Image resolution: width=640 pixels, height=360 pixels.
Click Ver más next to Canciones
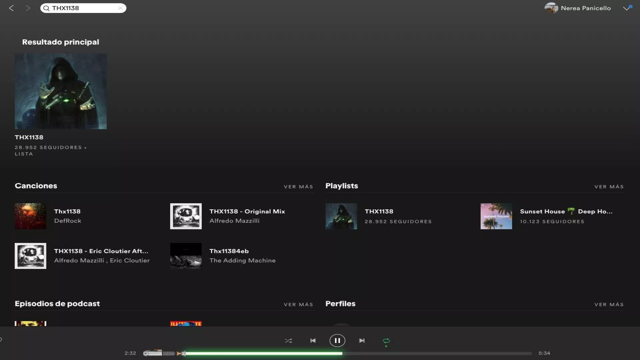(298, 187)
